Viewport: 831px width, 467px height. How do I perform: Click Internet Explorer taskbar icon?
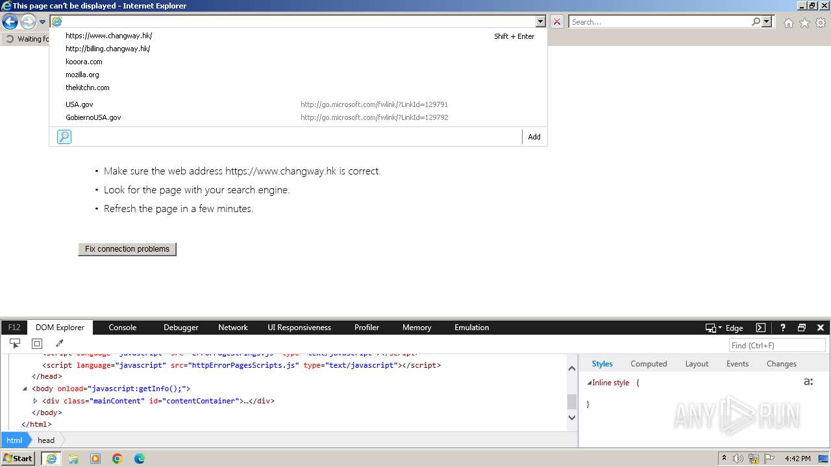click(51, 459)
